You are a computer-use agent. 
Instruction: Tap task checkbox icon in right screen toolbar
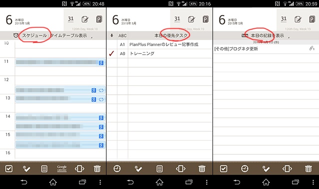[x=223, y=168]
